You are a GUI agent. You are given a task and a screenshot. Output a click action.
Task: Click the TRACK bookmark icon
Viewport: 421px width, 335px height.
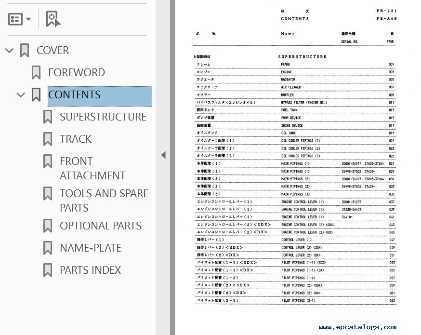[48, 139]
